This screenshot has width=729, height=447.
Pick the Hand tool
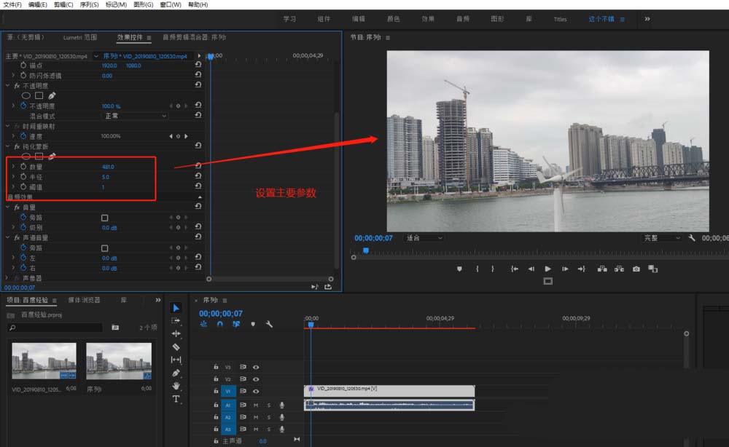176,386
